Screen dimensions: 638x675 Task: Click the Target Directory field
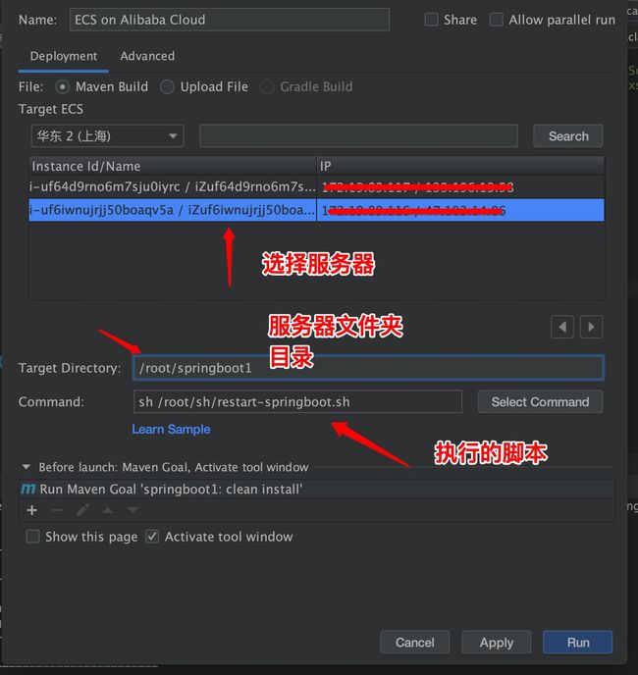368,368
